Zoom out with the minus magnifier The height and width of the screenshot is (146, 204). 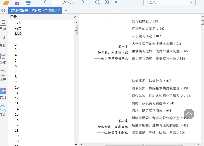[98, 2]
